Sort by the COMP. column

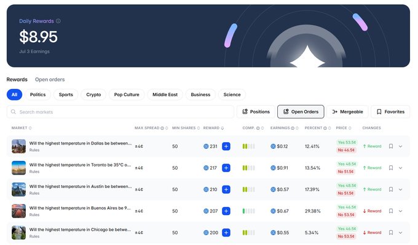click(253, 128)
